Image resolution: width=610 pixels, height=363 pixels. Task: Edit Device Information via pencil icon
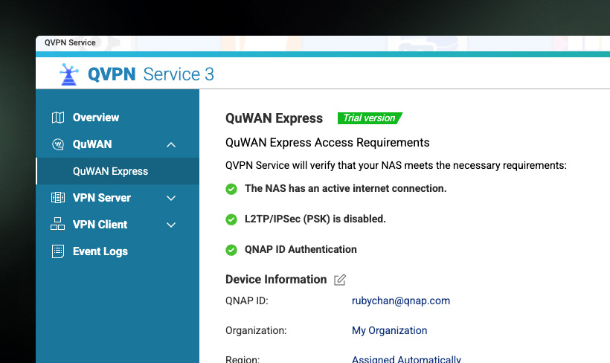340,280
